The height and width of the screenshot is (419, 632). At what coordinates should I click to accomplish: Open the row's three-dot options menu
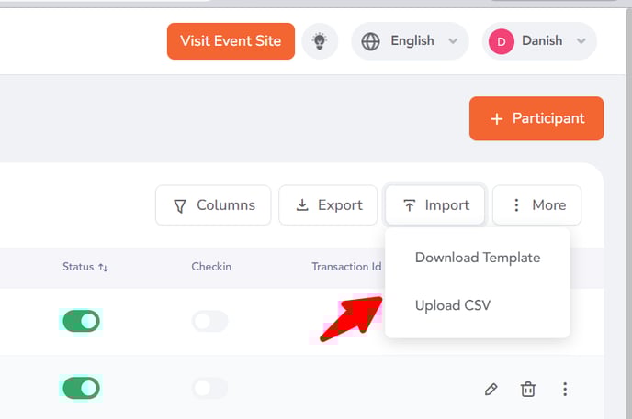tap(565, 389)
